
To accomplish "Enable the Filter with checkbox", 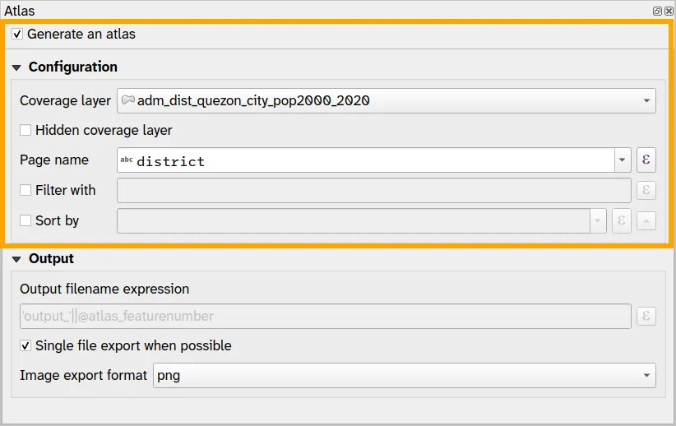I will point(25,190).
